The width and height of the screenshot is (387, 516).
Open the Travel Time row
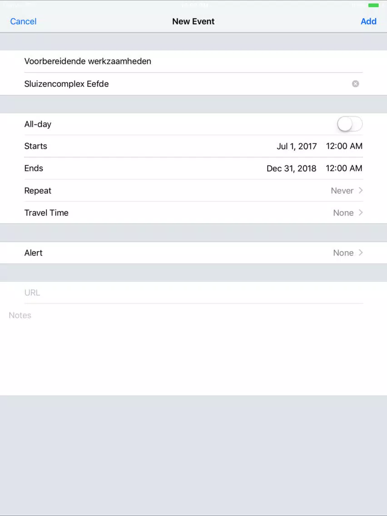(x=193, y=213)
